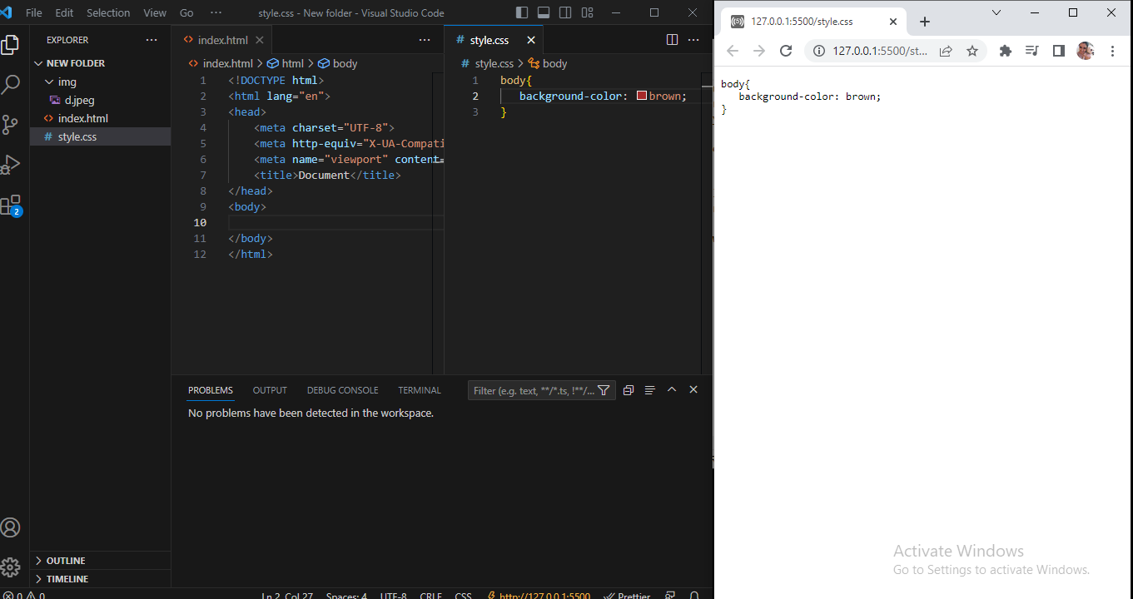
Task: Open the brown color picker swatch
Action: 642,96
